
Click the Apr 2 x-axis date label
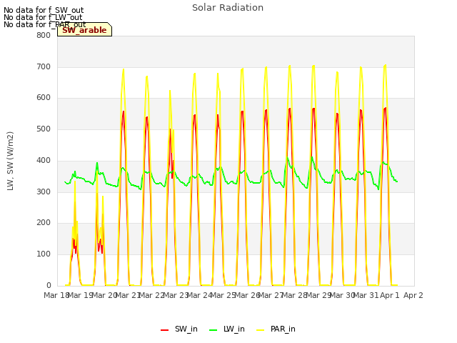pos(413,295)
